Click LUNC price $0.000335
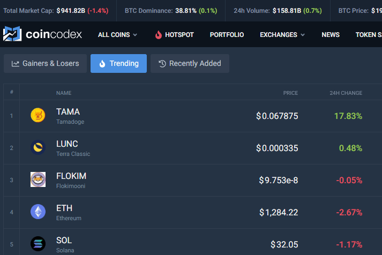The width and height of the screenshot is (382, 255). click(277, 148)
